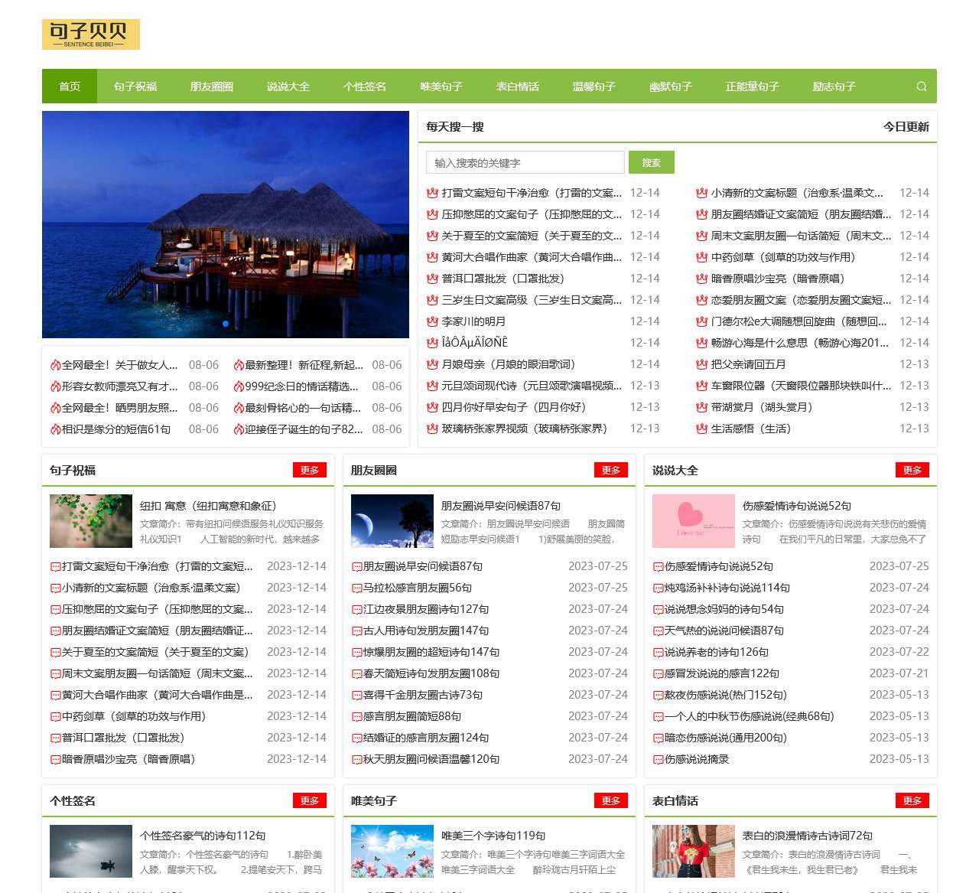
Task: Click the blue carousel indicator dot
Action: coord(226,324)
